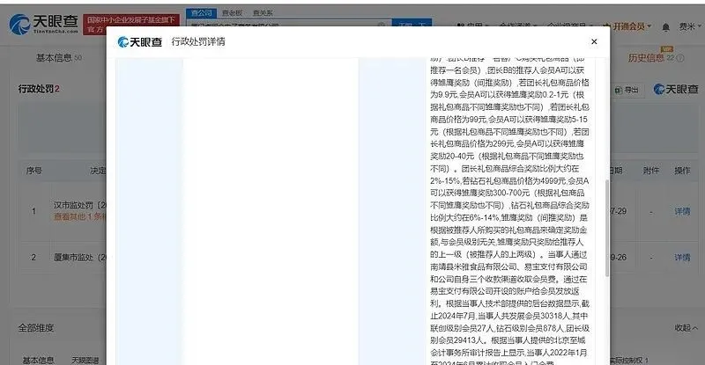Open 详情 link for row 1
The width and height of the screenshot is (705, 365).
coord(682,210)
